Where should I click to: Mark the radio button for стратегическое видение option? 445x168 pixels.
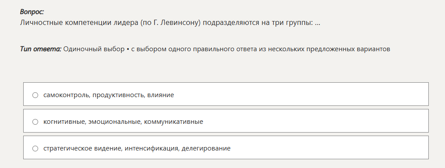[x=35, y=148]
